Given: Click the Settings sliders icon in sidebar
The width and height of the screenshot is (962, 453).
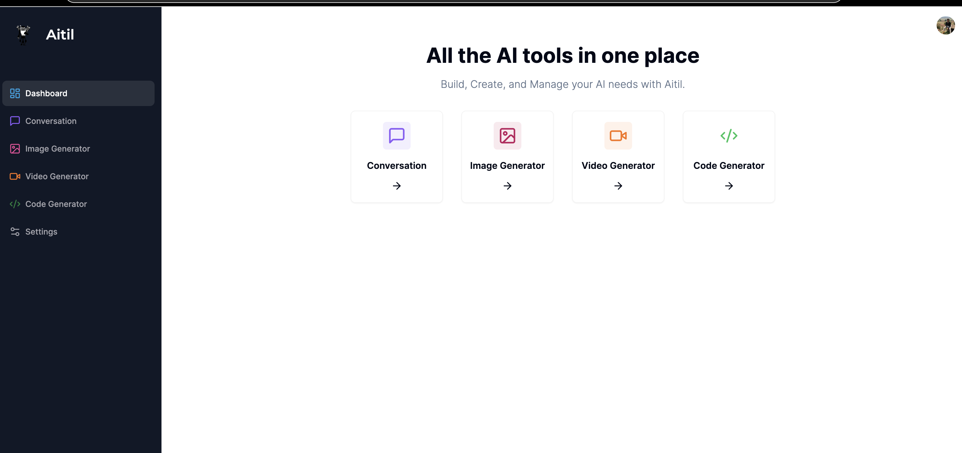Looking at the screenshot, I should pyautogui.click(x=15, y=232).
